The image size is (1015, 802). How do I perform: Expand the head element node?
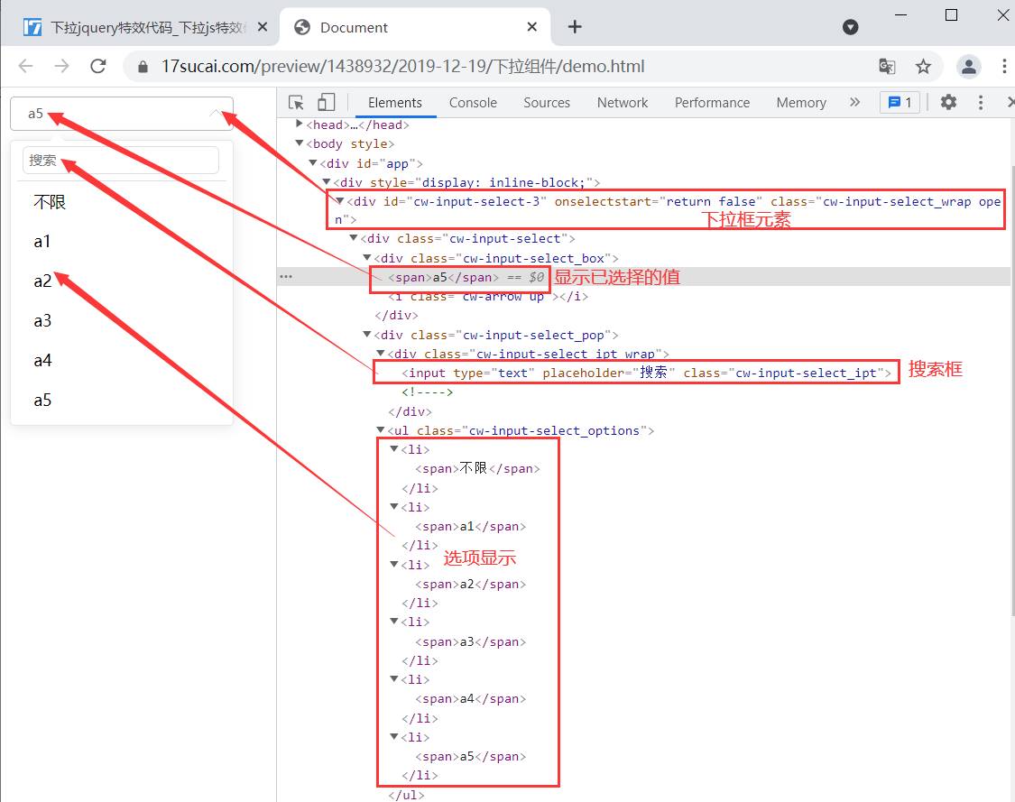300,124
